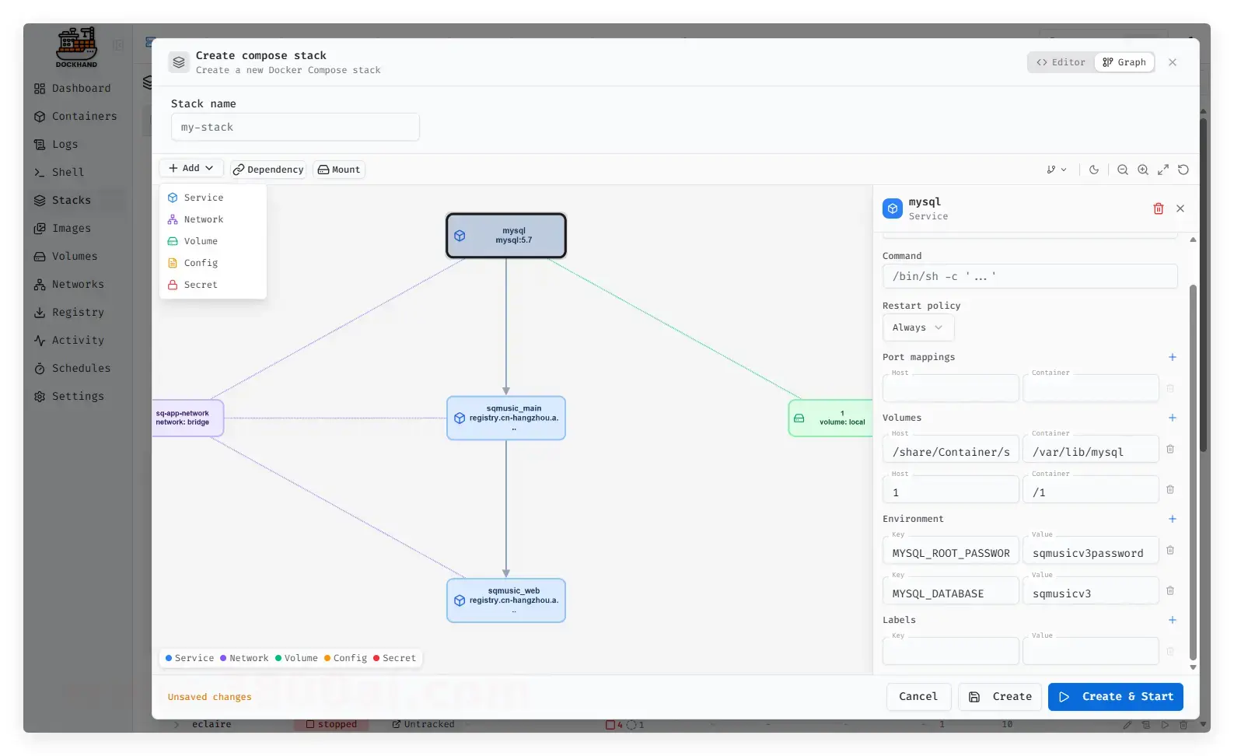Collapse the Add dropdown menu

191,168
